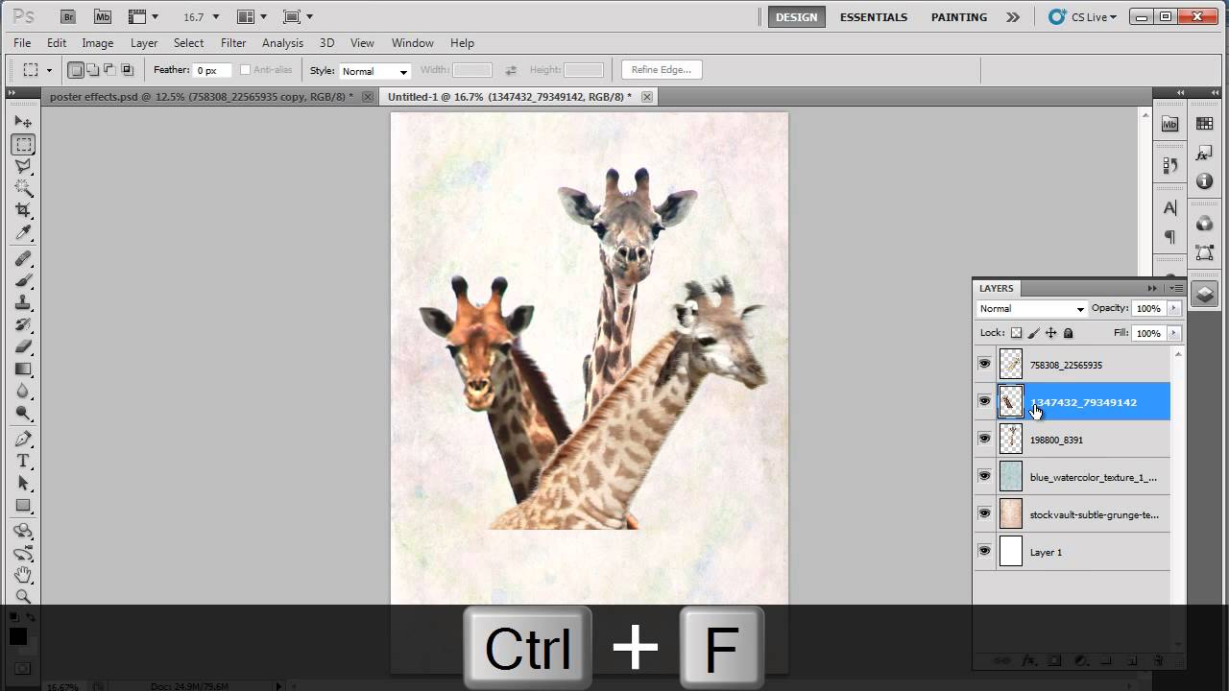Open the Layer menu
This screenshot has width=1229, height=691.
tap(144, 43)
